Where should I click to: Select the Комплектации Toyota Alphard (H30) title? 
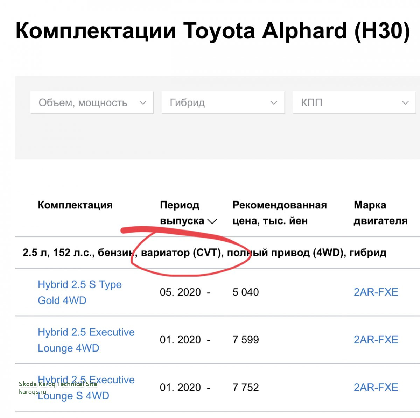(x=213, y=31)
